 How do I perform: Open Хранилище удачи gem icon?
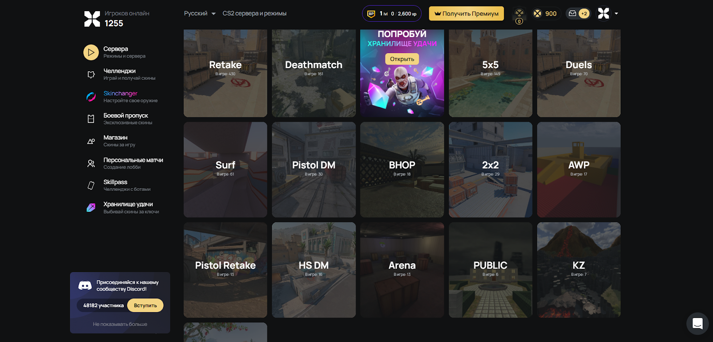pos(91,207)
